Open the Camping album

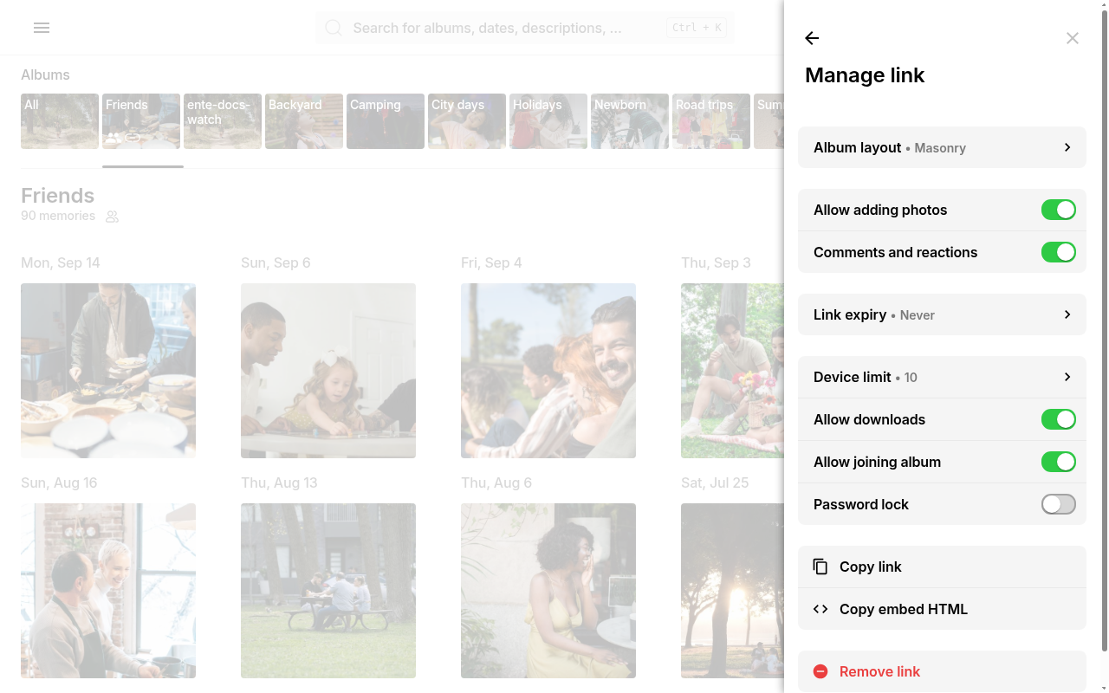tap(386, 121)
